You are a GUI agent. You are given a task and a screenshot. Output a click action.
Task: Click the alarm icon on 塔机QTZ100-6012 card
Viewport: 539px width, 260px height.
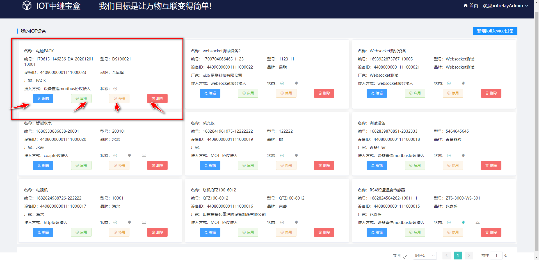[x=296, y=222]
